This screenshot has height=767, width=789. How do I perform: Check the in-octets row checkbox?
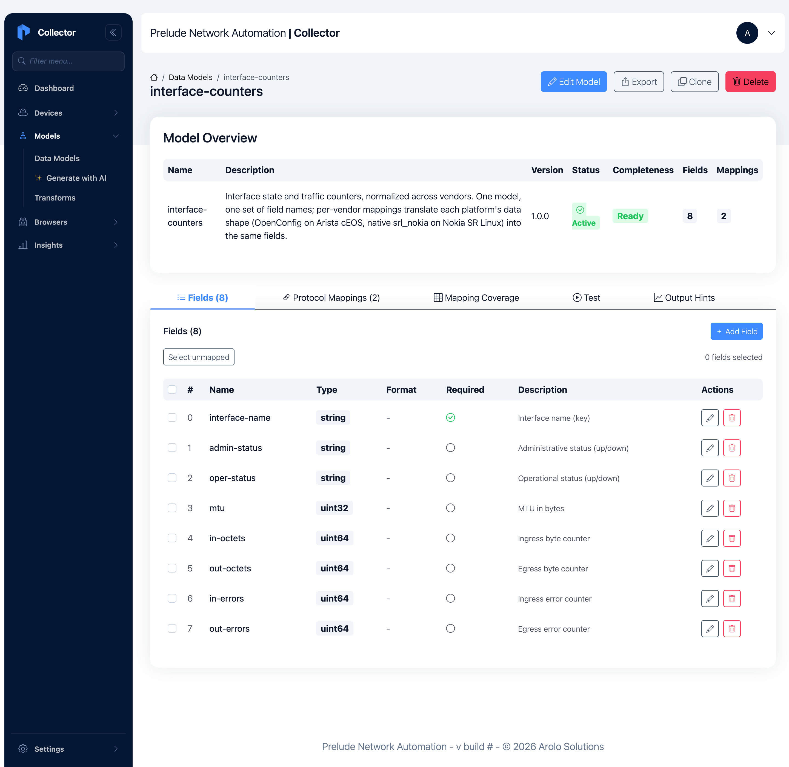click(172, 538)
